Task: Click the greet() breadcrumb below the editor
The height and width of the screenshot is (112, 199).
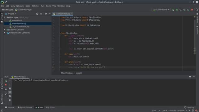Action: 79,73
